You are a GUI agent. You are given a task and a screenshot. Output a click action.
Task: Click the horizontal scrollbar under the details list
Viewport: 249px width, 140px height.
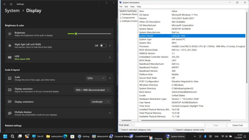186,120
